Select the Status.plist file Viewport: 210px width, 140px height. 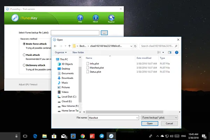tap(95, 72)
